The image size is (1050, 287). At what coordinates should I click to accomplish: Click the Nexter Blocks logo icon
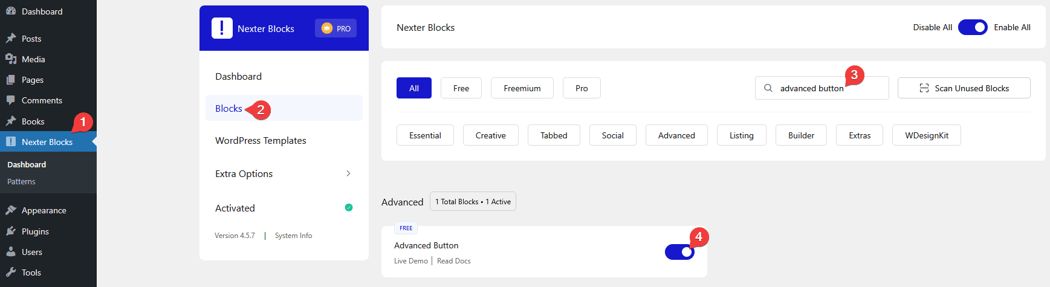[x=222, y=28]
